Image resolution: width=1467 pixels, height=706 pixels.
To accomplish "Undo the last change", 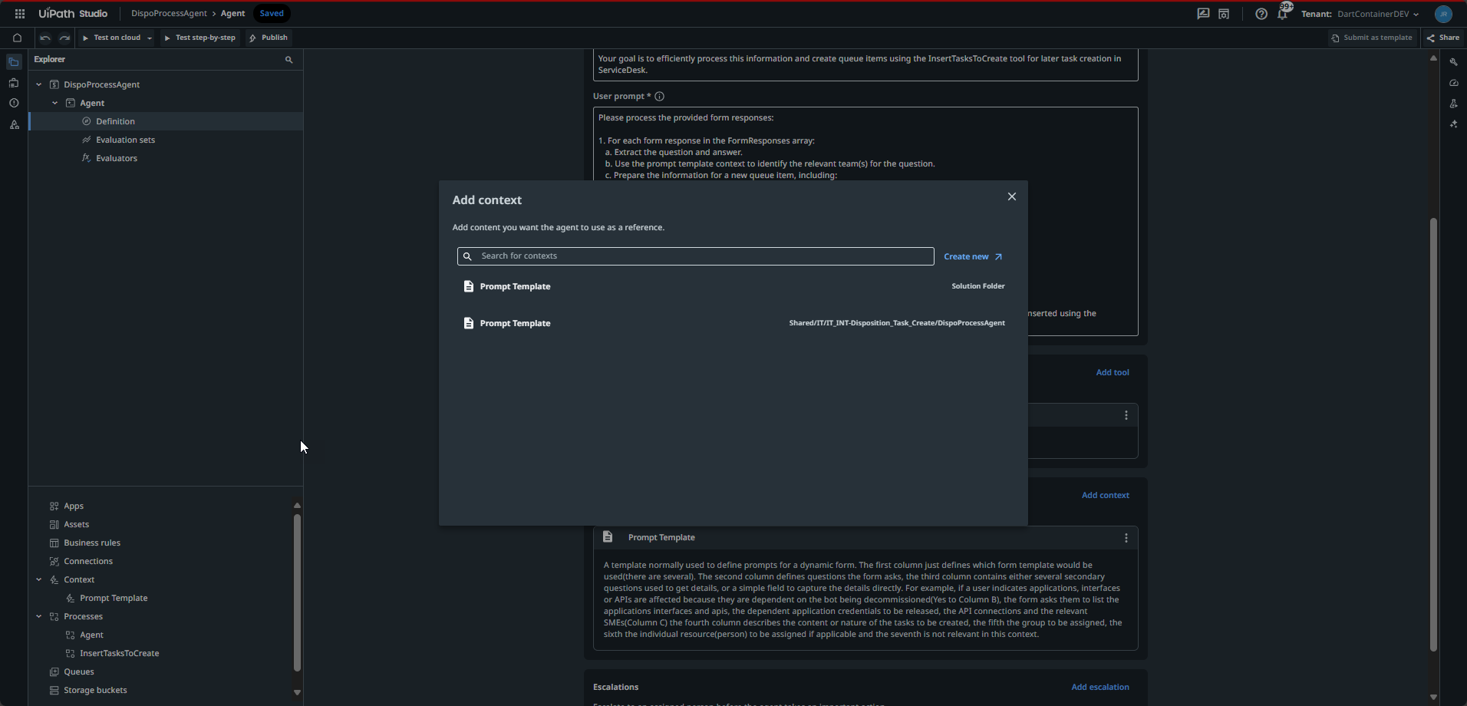I will 45,38.
